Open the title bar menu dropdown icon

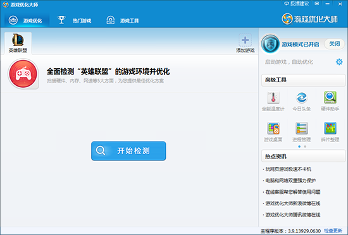(x=317, y=4)
